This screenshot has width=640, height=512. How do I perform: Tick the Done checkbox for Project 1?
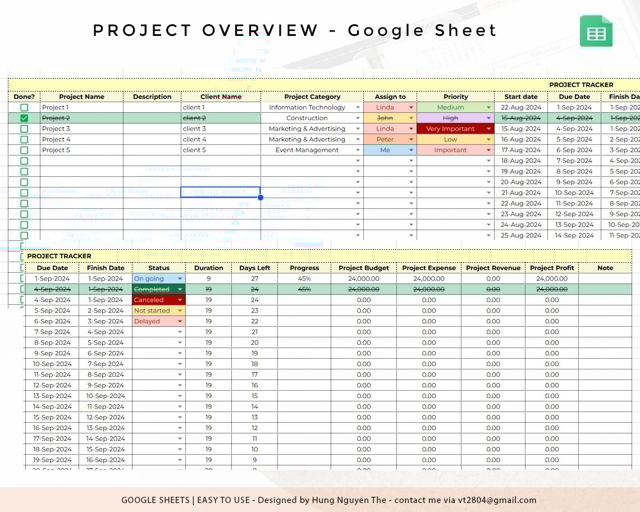[24, 107]
